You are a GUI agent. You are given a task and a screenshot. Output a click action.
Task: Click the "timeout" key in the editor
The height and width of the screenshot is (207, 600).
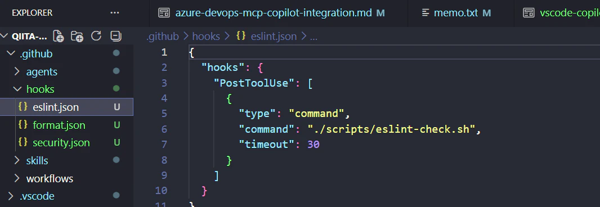tap(266, 144)
